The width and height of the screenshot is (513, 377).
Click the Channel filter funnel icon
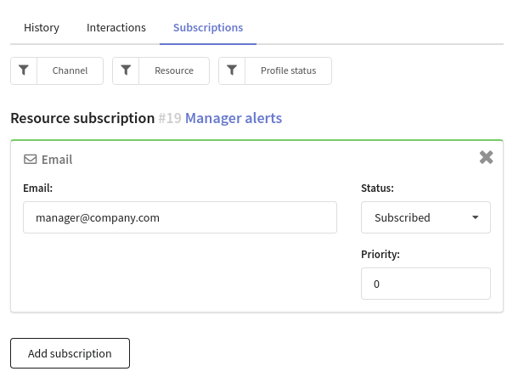(x=24, y=70)
